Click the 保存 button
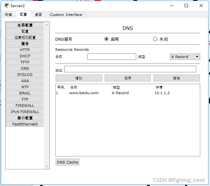Image resolution: width=210 pixels, height=186 pixels. click(128, 78)
